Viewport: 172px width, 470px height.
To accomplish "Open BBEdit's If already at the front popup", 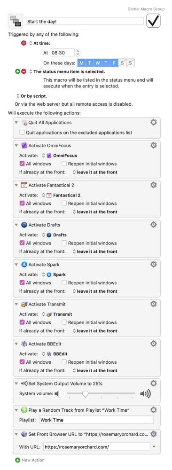I will 95,370.
